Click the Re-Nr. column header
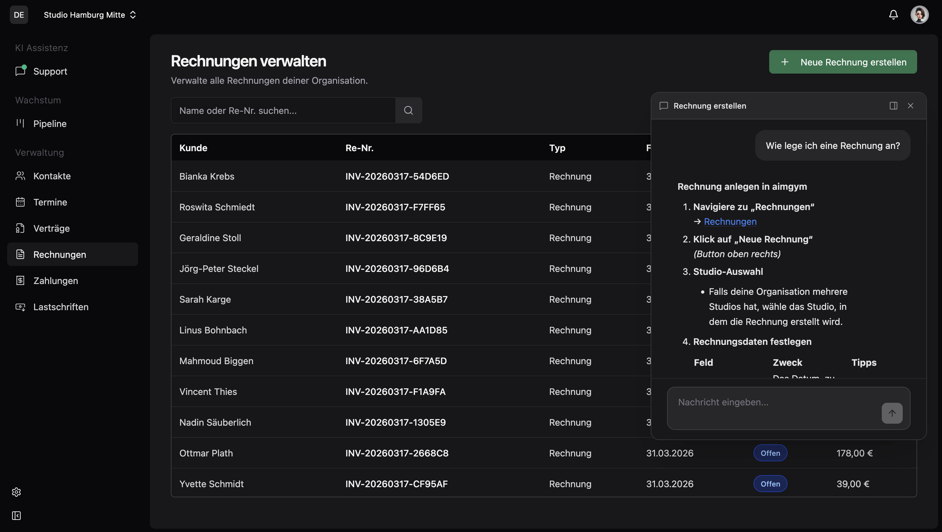Viewport: 942px width, 532px height. pos(359,148)
